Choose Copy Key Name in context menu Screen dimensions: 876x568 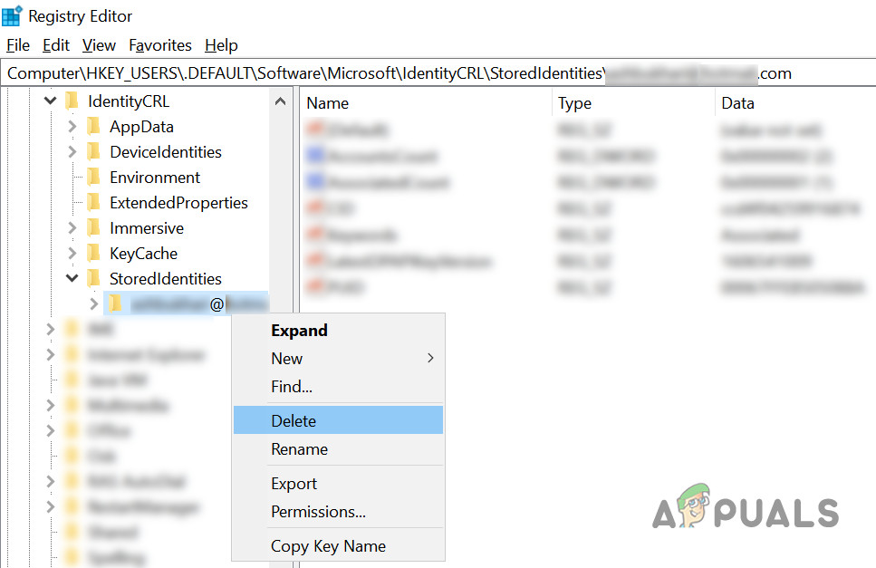pyautogui.click(x=338, y=546)
